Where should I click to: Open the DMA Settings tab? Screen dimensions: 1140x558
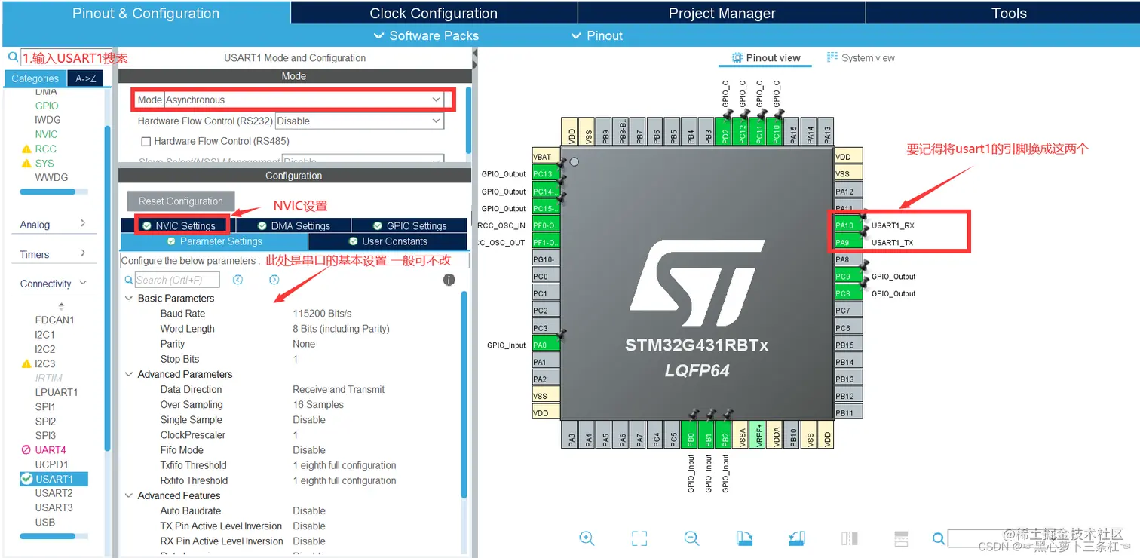(x=293, y=225)
